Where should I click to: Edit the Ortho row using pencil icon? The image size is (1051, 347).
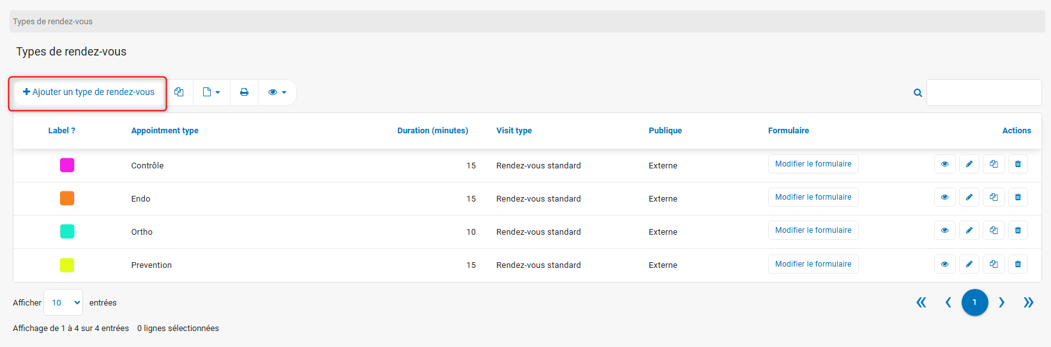pyautogui.click(x=969, y=231)
